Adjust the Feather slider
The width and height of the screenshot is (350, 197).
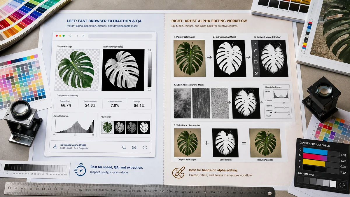[x=281, y=107]
